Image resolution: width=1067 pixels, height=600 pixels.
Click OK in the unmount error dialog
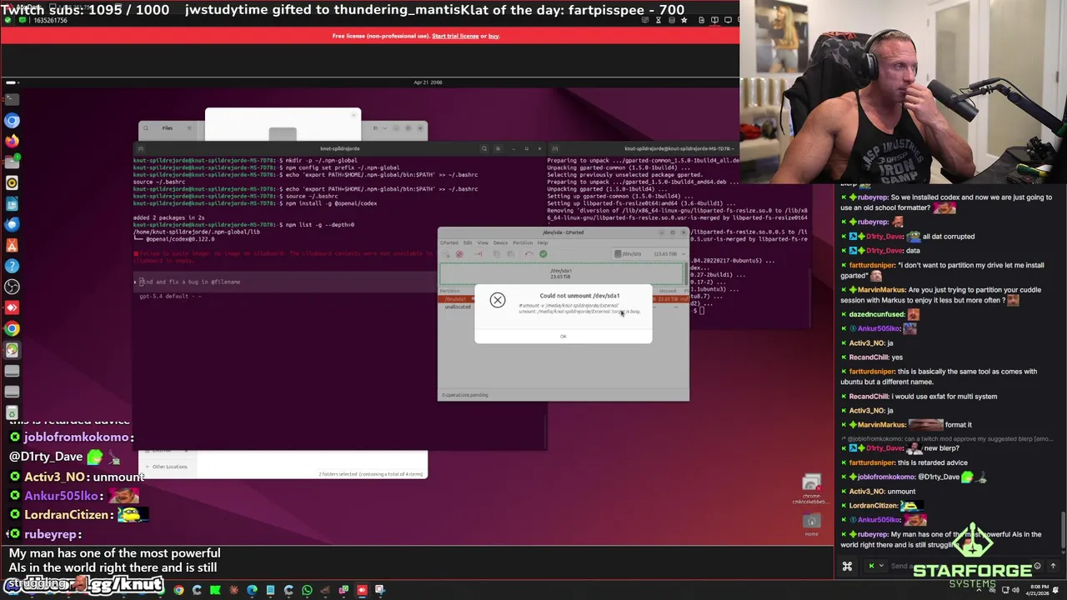click(563, 336)
